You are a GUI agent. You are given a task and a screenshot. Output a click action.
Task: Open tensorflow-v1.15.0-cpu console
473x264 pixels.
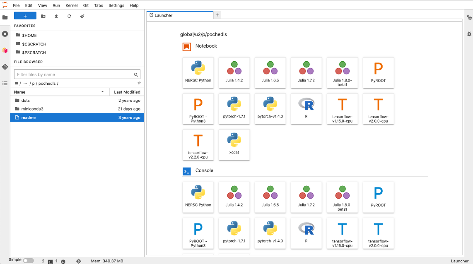(x=343, y=233)
